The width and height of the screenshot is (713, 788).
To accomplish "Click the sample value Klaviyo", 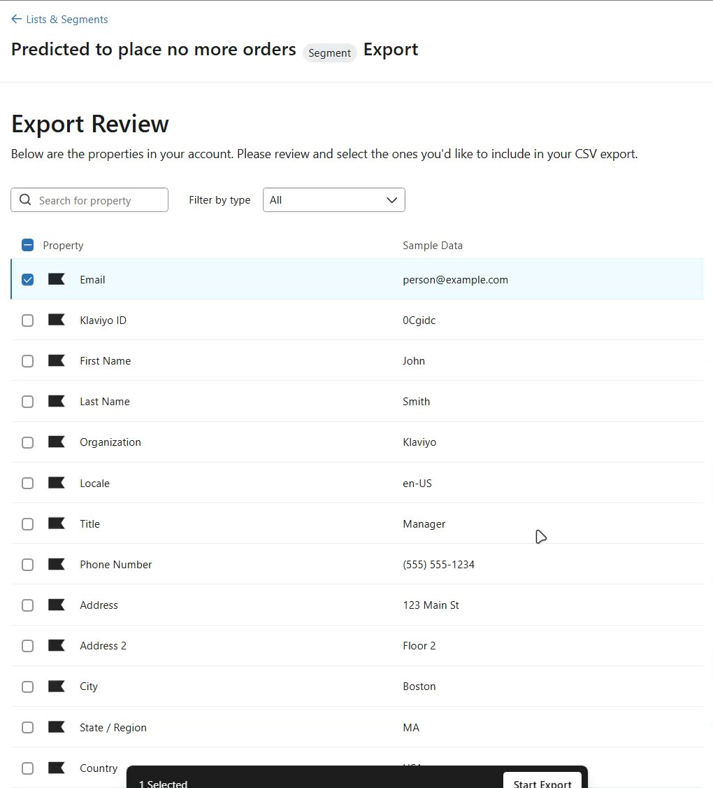I will pos(420,442).
